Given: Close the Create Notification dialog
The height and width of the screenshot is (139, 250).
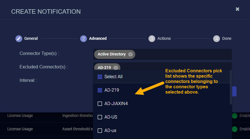Looking at the screenshot, I should pyautogui.click(x=237, y=9).
